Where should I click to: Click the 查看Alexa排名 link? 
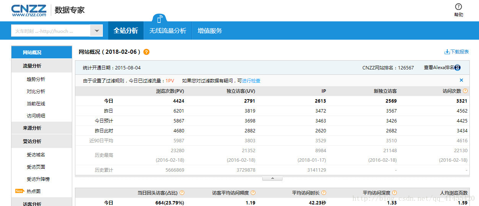pyautogui.click(x=439, y=68)
